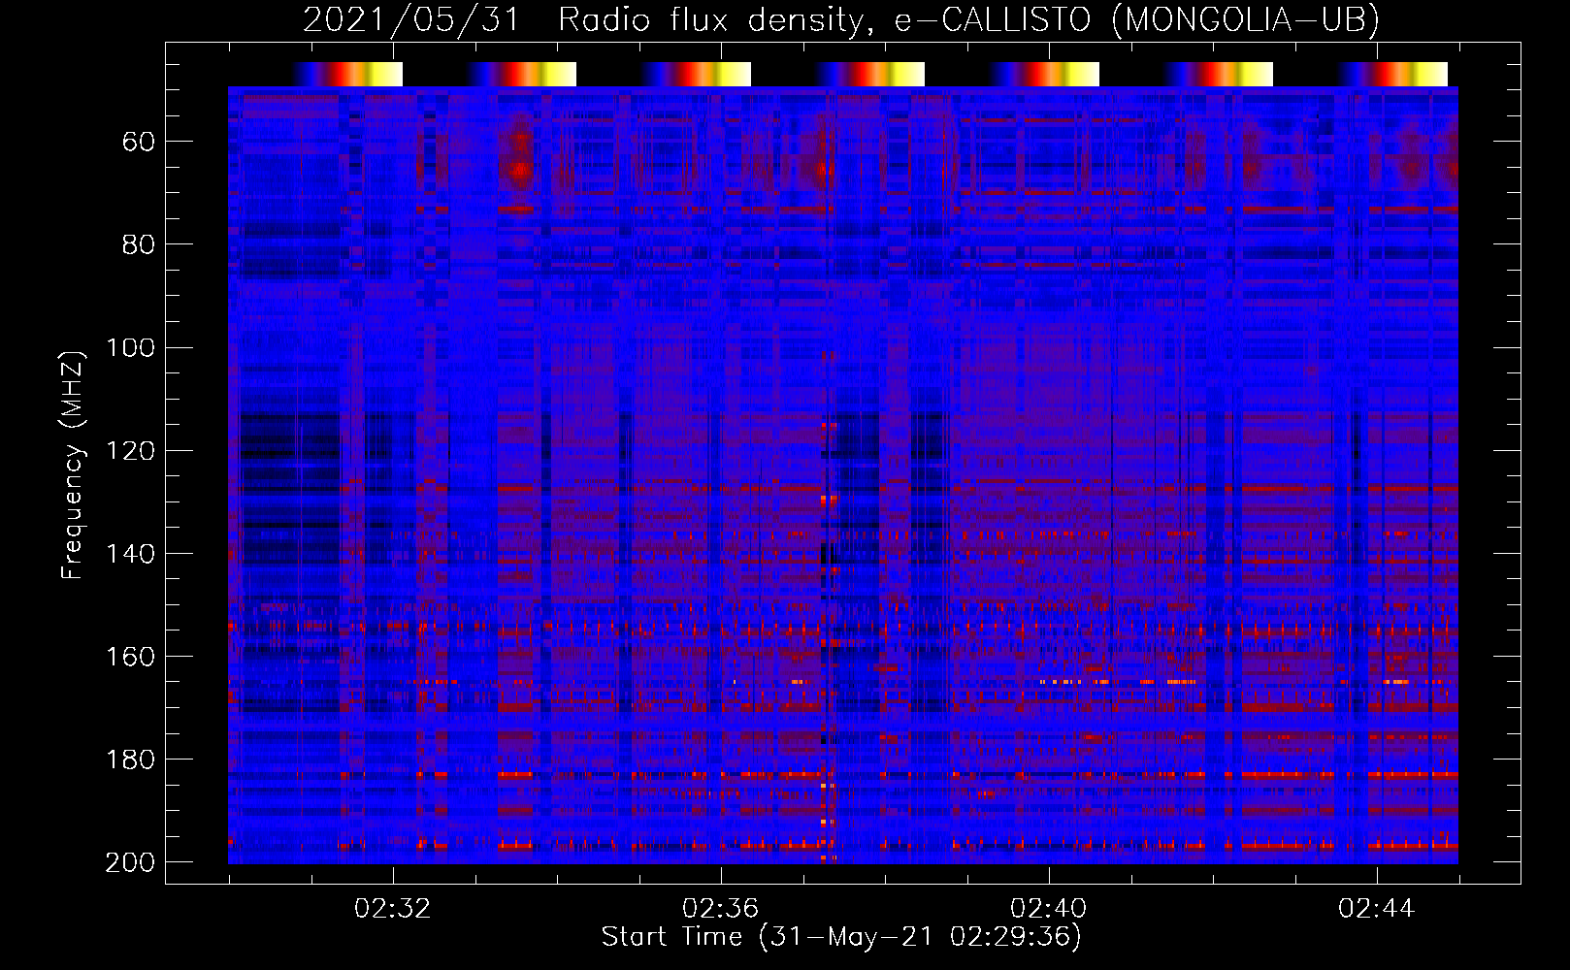
Task: Click the 120 frequency tick label
Action: [x=130, y=450]
